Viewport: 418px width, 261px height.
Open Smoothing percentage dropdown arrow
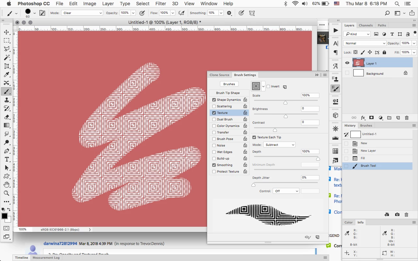221,13
